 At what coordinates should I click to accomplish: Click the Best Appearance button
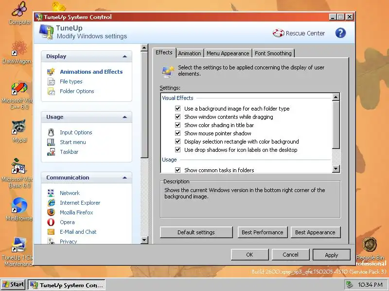point(315,232)
